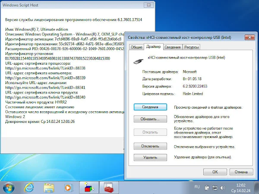
Task: Click the activation ID 7cfd4696 line
Action: pyautogui.click(x=63, y=39)
